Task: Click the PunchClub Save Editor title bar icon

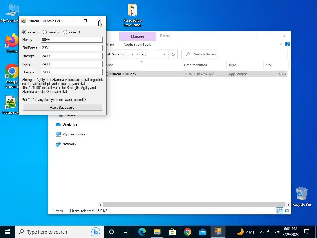Action: point(24,21)
